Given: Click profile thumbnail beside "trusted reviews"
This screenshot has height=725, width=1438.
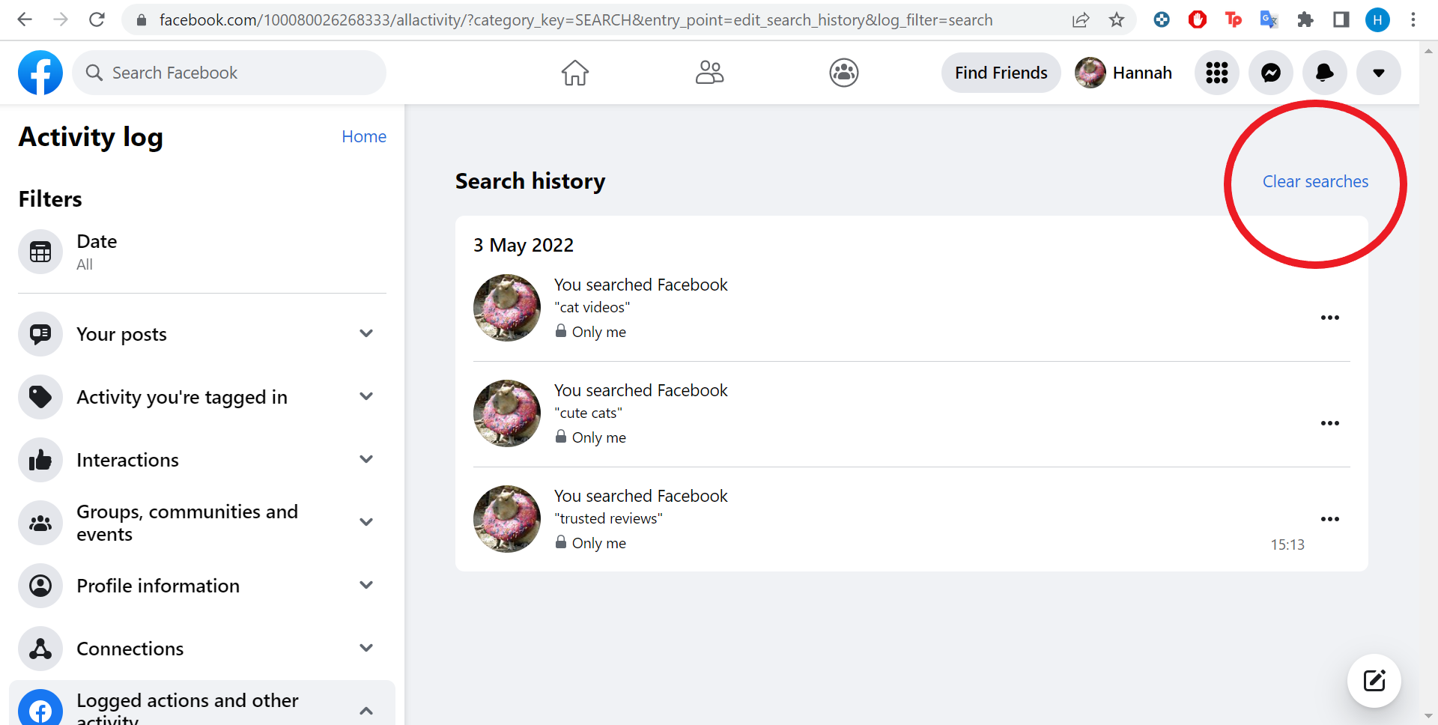Looking at the screenshot, I should point(507,519).
